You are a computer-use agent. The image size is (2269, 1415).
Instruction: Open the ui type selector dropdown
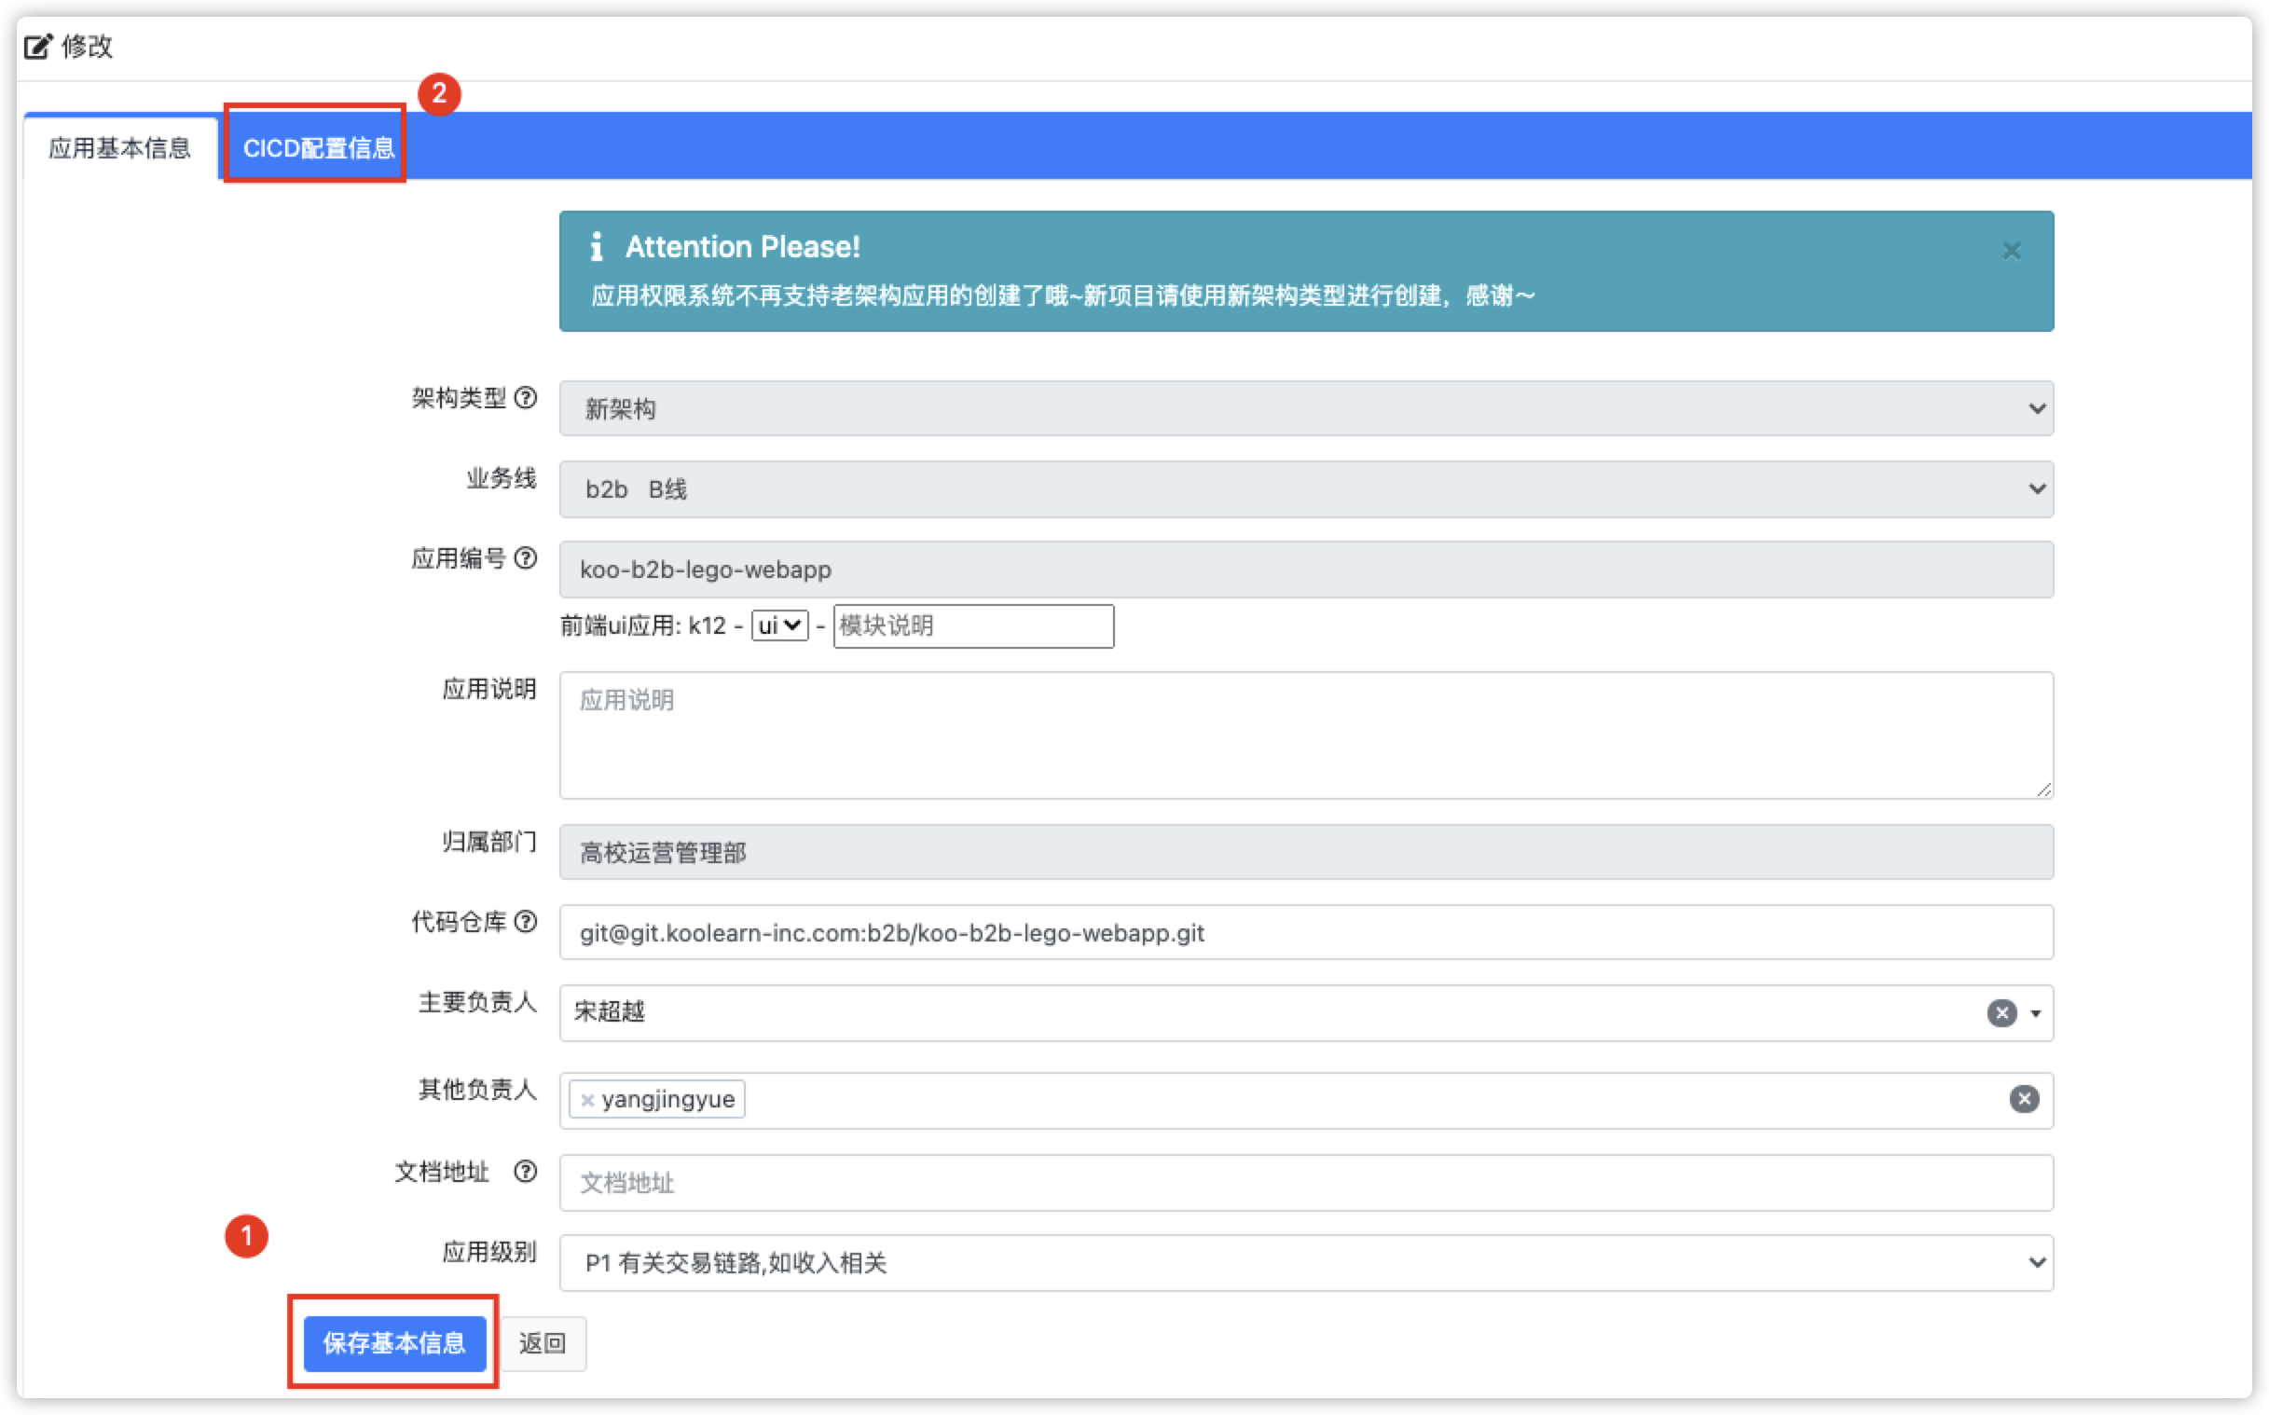click(x=779, y=625)
